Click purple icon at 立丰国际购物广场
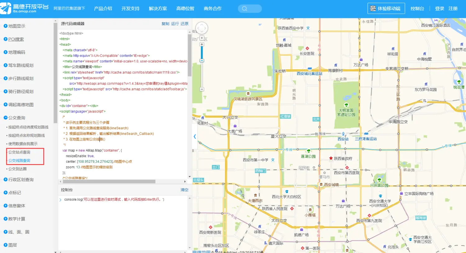This screenshot has height=253, width=466. tap(401, 194)
